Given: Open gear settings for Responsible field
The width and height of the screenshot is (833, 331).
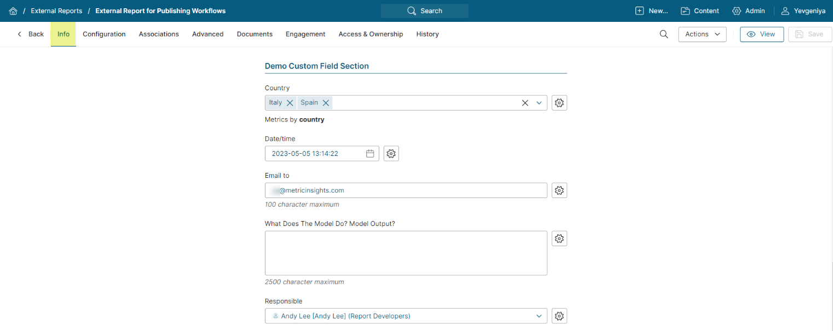Looking at the screenshot, I should pyautogui.click(x=559, y=316).
